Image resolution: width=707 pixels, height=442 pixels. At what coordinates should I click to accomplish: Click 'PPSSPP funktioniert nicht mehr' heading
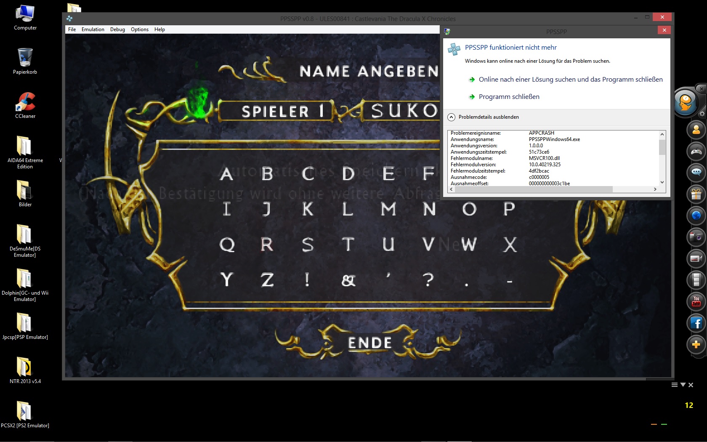pos(511,48)
